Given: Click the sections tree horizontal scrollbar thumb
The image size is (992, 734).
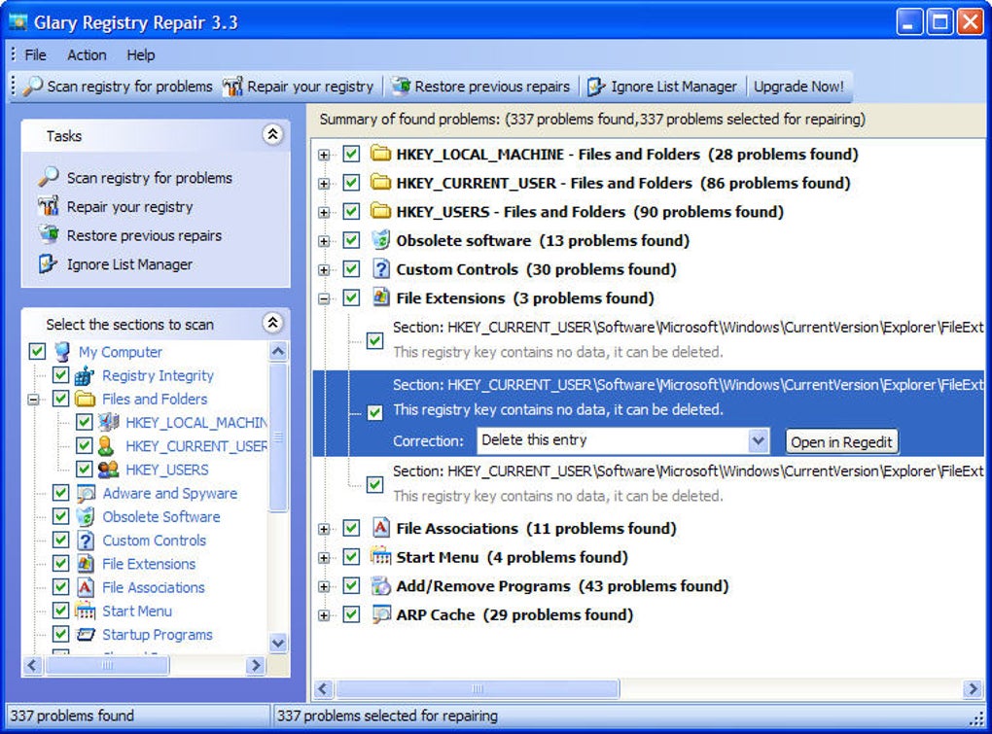Looking at the screenshot, I should point(107,665).
